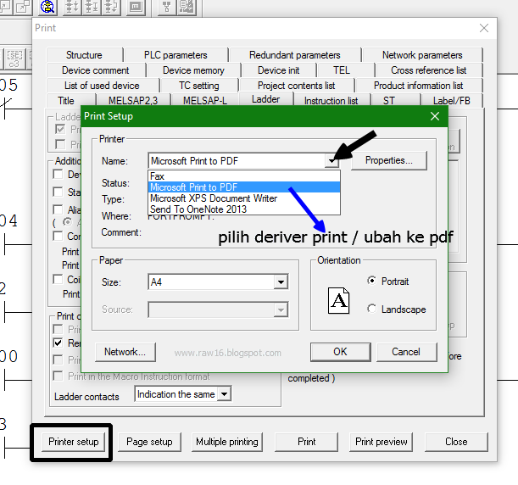
Task: Click the Network... button
Action: (x=125, y=352)
